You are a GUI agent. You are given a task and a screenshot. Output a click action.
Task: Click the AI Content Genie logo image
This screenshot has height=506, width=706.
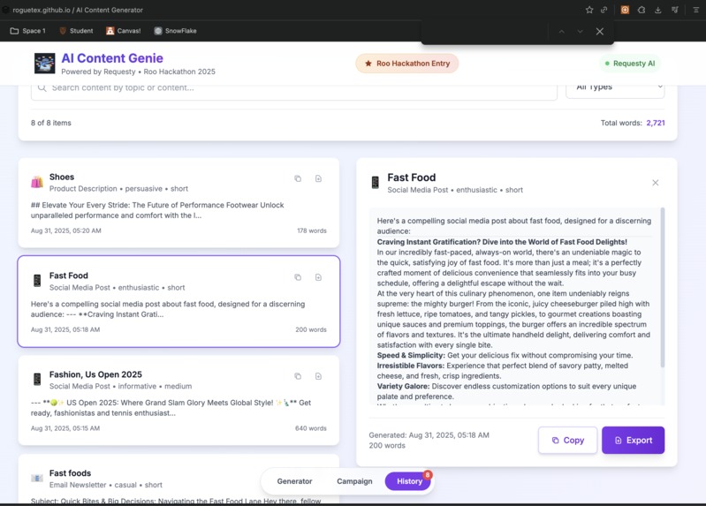click(x=44, y=64)
